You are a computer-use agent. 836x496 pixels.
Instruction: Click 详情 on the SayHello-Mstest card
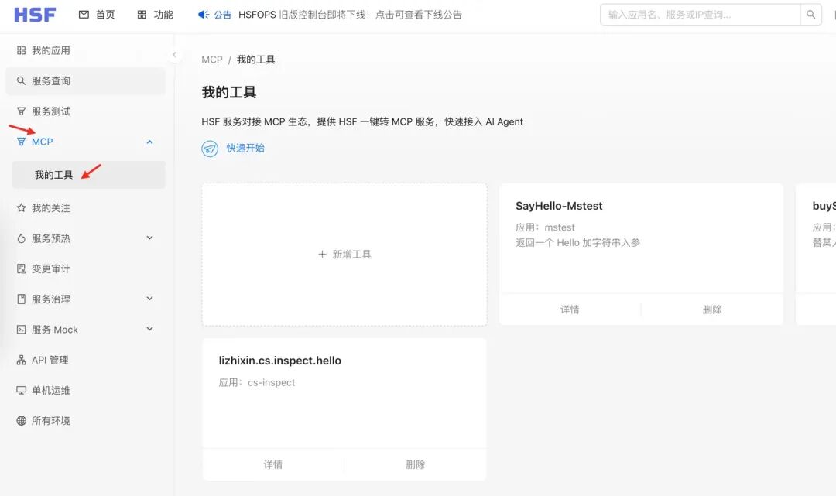pos(570,310)
